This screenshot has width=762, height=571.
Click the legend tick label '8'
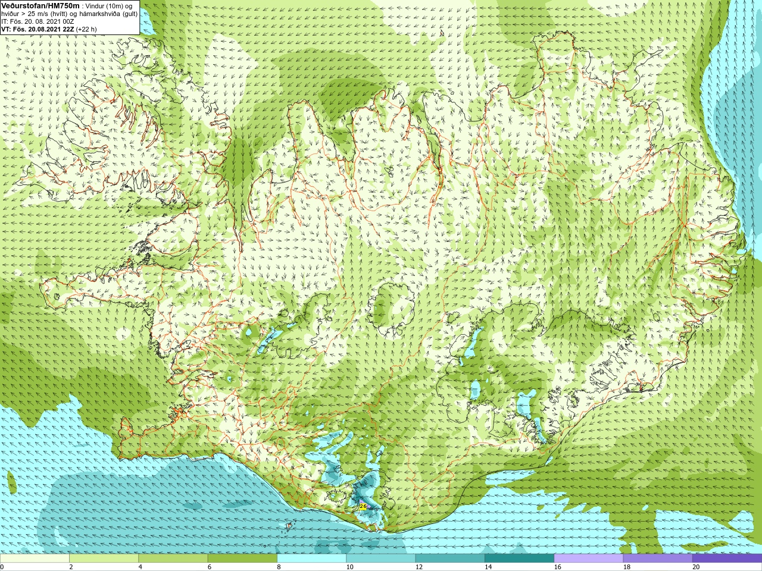279,567
